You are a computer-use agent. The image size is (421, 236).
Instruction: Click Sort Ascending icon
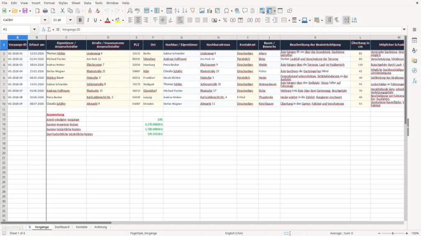coord(177,11)
